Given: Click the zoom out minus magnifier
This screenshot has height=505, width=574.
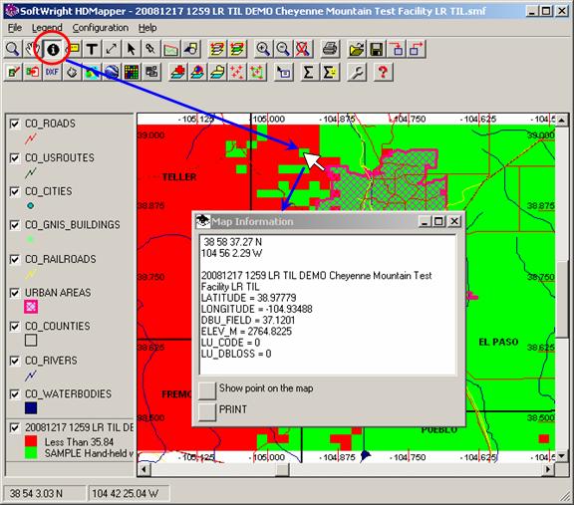Looking at the screenshot, I should (283, 49).
